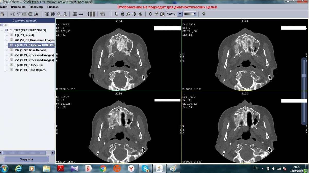The height and width of the screenshot is (173, 309).
Task: Collapse the patient root tree node
Action: click(x=2, y=25)
